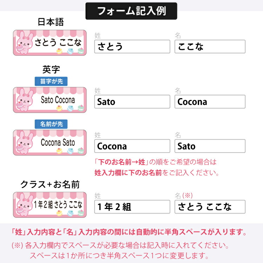263x263 pixels.
Task: Open the Cocona Sato label sample
Action: pyautogui.click(x=50, y=143)
